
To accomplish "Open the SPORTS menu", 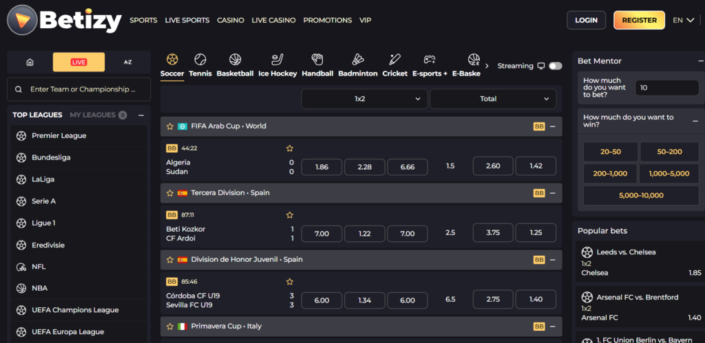I will tap(143, 20).
